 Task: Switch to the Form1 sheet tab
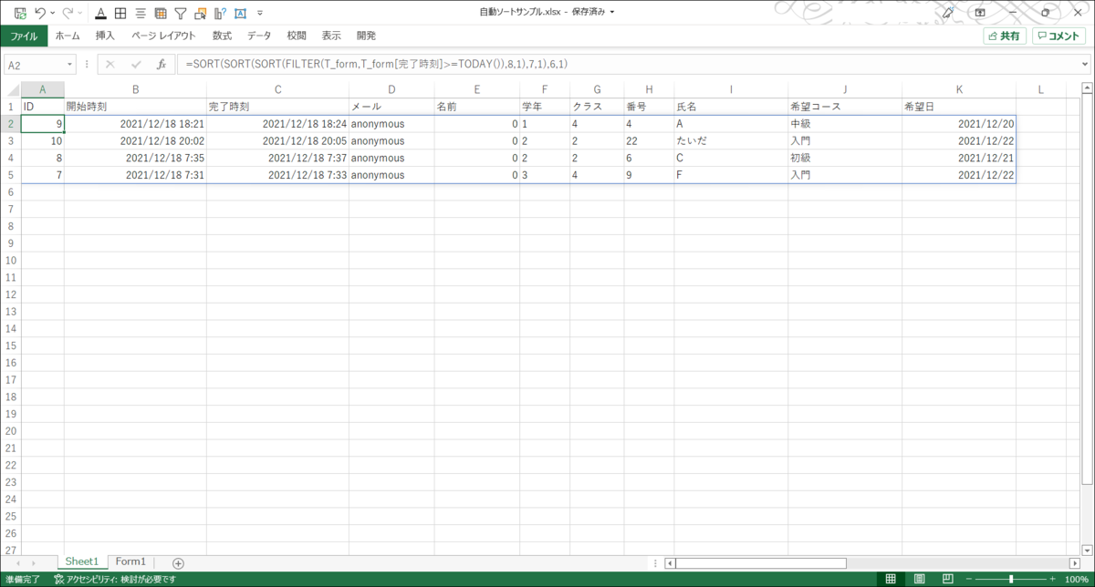130,562
